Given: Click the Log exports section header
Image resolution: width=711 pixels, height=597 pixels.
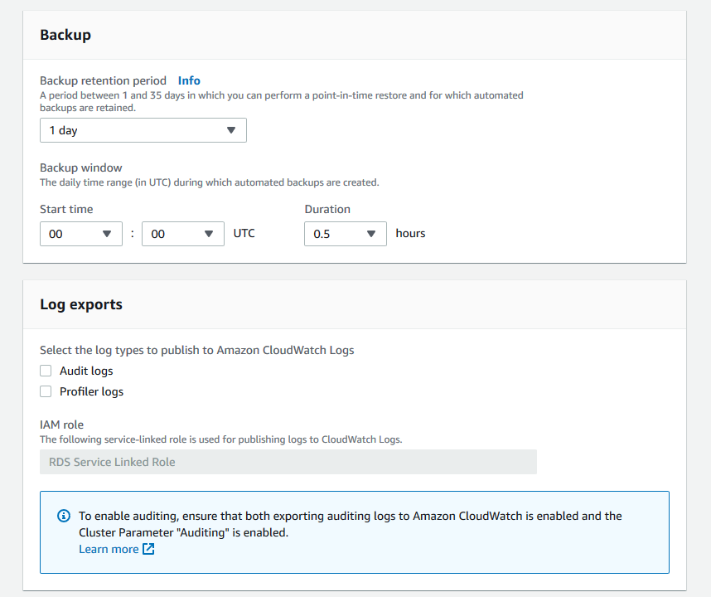Looking at the screenshot, I should pos(80,304).
